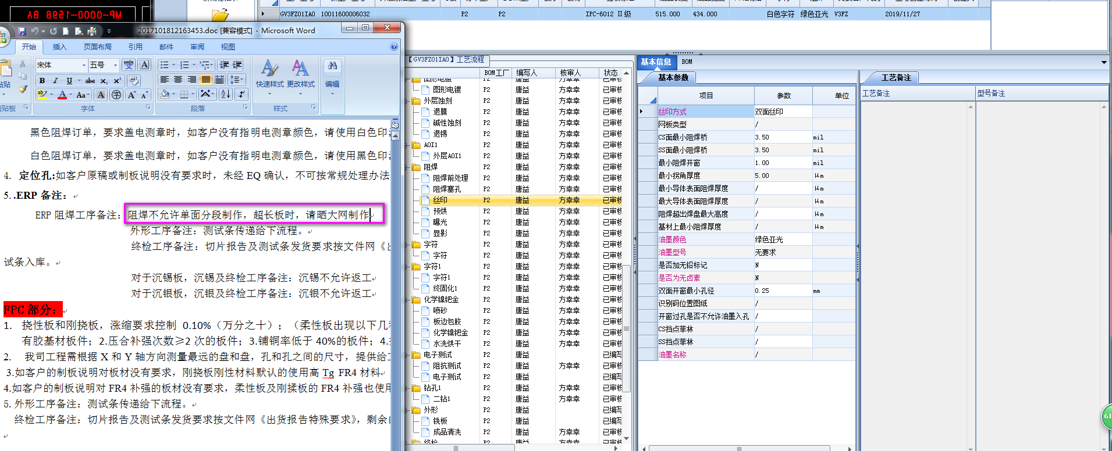This screenshot has width=1112, height=451.
Task: Cut selection with scissors icon
Action: (x=23, y=64)
